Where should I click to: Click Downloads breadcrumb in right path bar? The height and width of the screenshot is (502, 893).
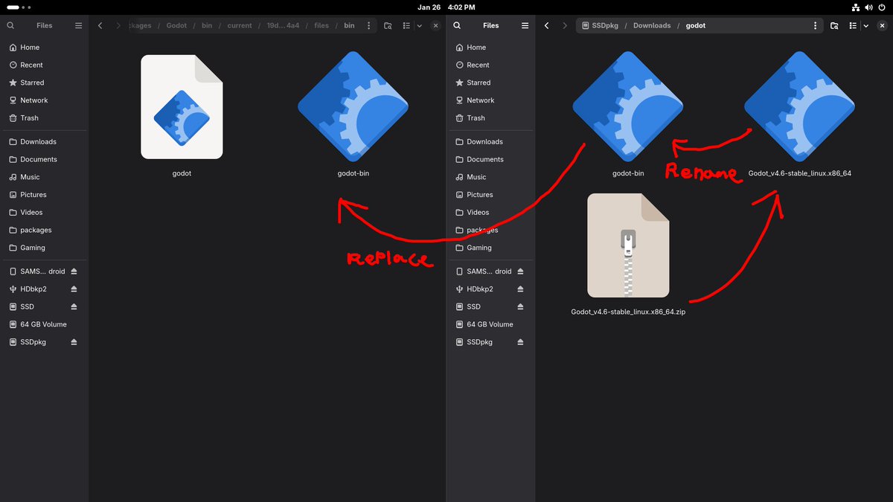[652, 25]
